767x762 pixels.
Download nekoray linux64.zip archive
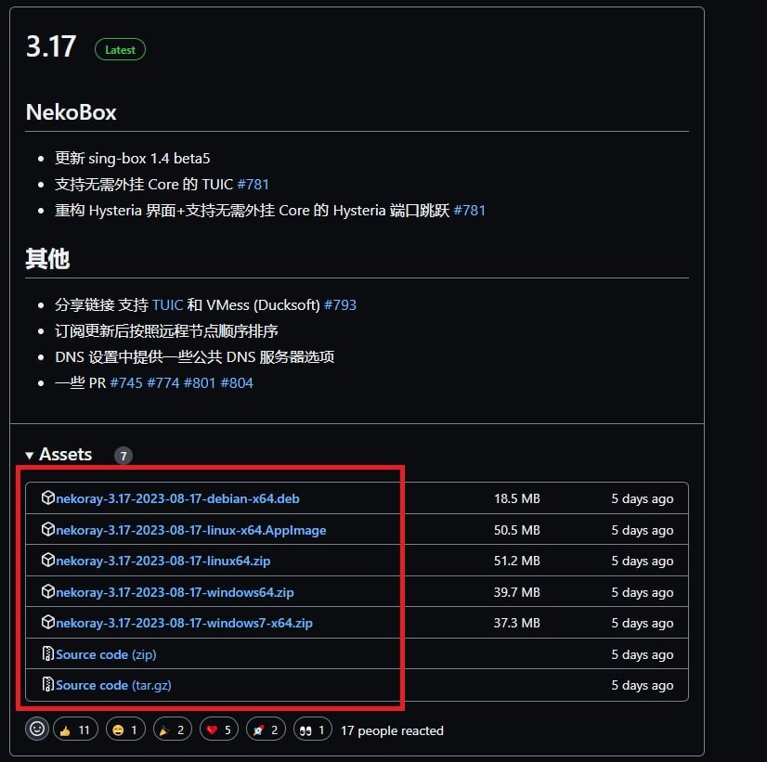click(162, 561)
